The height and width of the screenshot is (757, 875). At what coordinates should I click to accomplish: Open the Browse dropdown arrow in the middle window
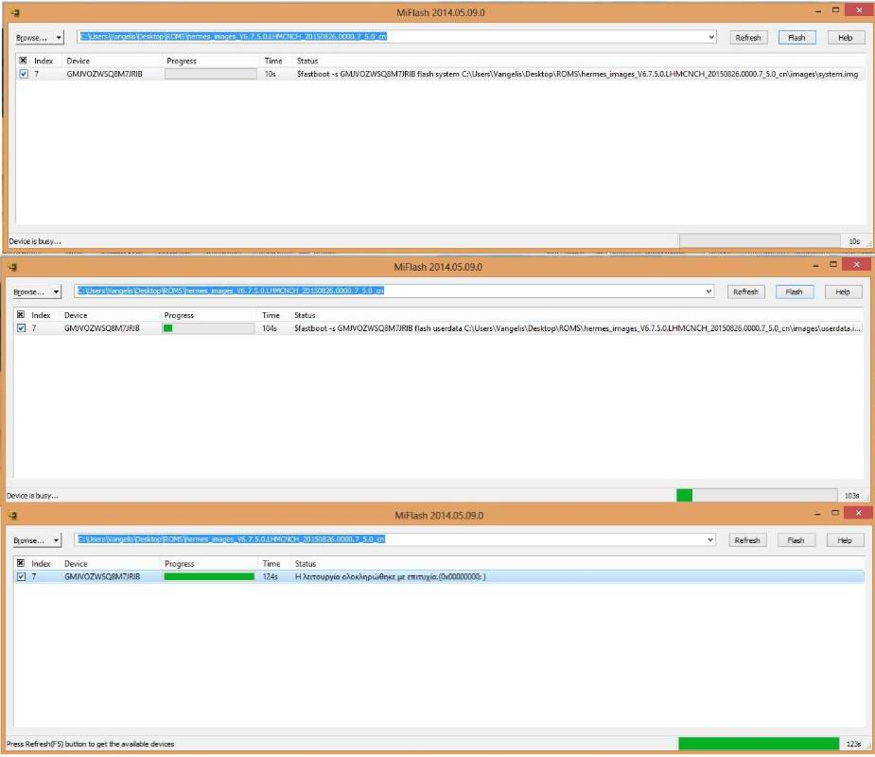click(57, 291)
